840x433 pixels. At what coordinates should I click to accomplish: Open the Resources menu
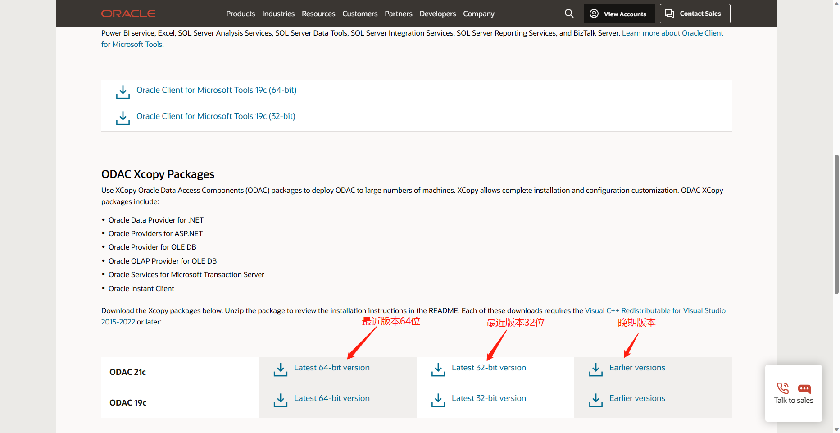tap(318, 14)
